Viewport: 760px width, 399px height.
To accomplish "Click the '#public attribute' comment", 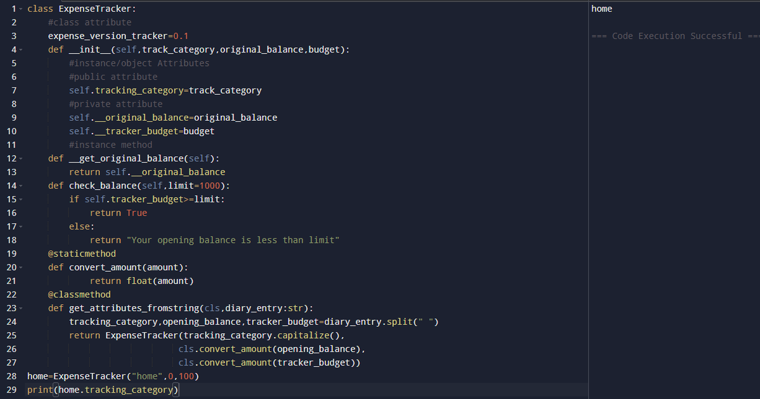I will [x=113, y=77].
